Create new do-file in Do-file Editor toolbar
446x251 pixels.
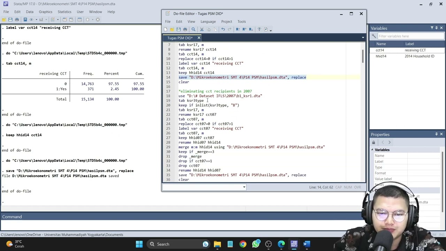pyautogui.click(x=166, y=29)
